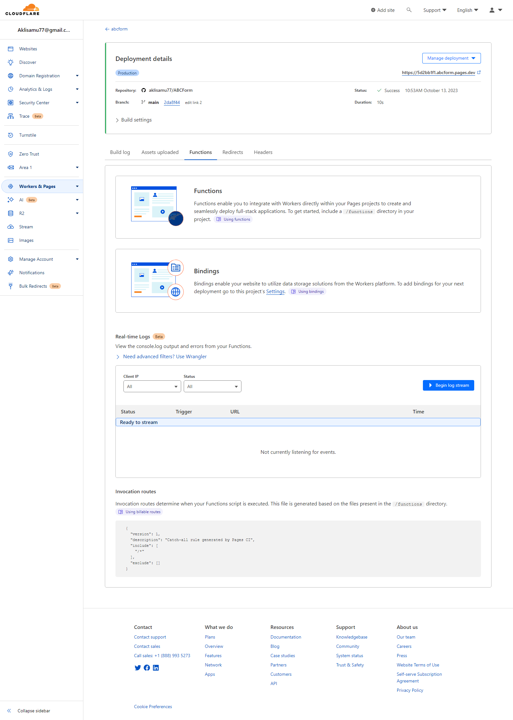
Task: Click the Bulk Redirects icon
Action: tap(11, 286)
